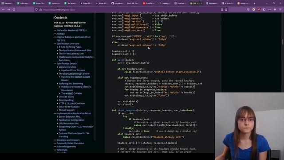
Task: Click the 'PEP 3333 – Python Web Server Gateway Interface' title link
Action: 70,24
